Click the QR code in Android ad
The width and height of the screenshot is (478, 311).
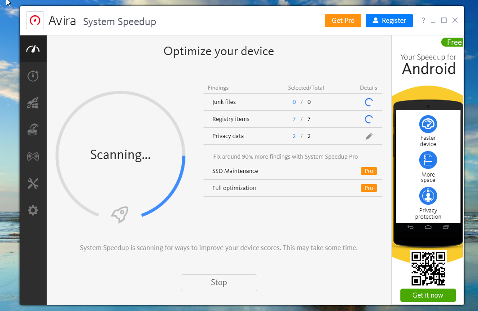pos(428,268)
